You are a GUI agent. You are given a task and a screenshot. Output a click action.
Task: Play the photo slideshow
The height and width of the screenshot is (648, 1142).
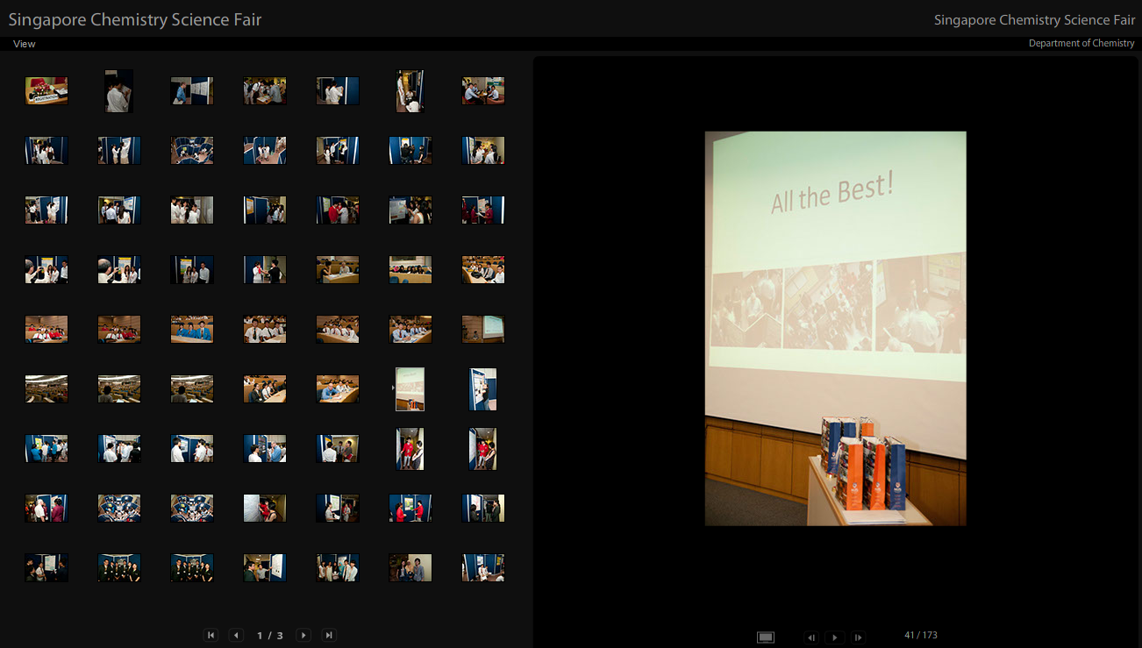[835, 637]
